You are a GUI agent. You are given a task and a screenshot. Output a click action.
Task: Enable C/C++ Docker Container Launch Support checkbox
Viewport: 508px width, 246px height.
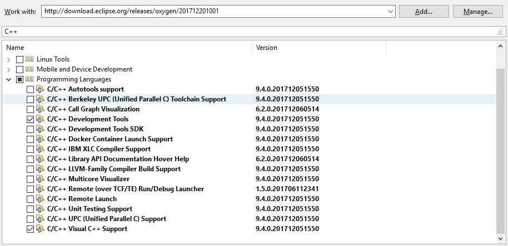click(30, 140)
